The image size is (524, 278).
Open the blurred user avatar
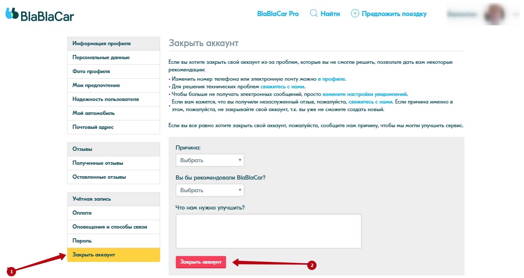click(494, 14)
